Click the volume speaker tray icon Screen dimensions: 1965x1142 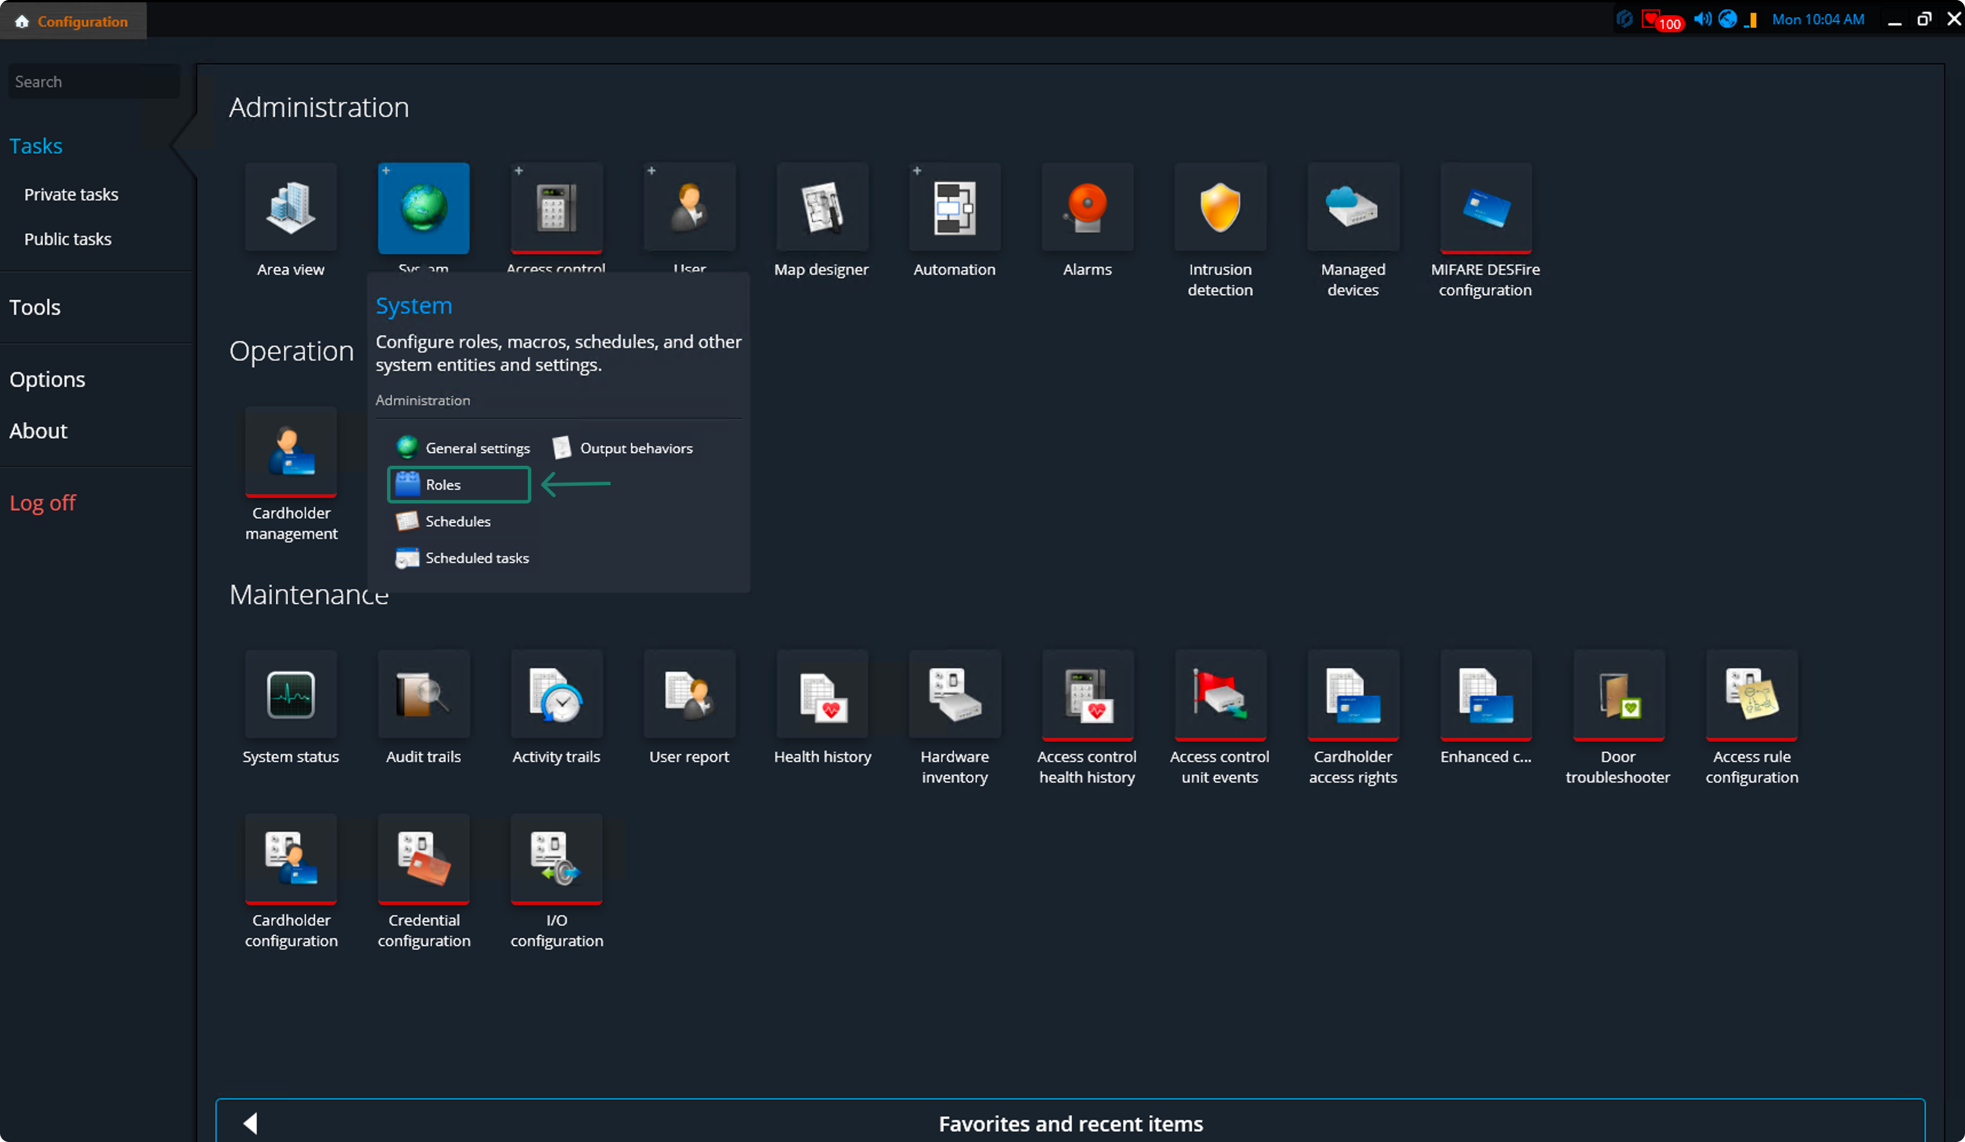[x=1702, y=19]
